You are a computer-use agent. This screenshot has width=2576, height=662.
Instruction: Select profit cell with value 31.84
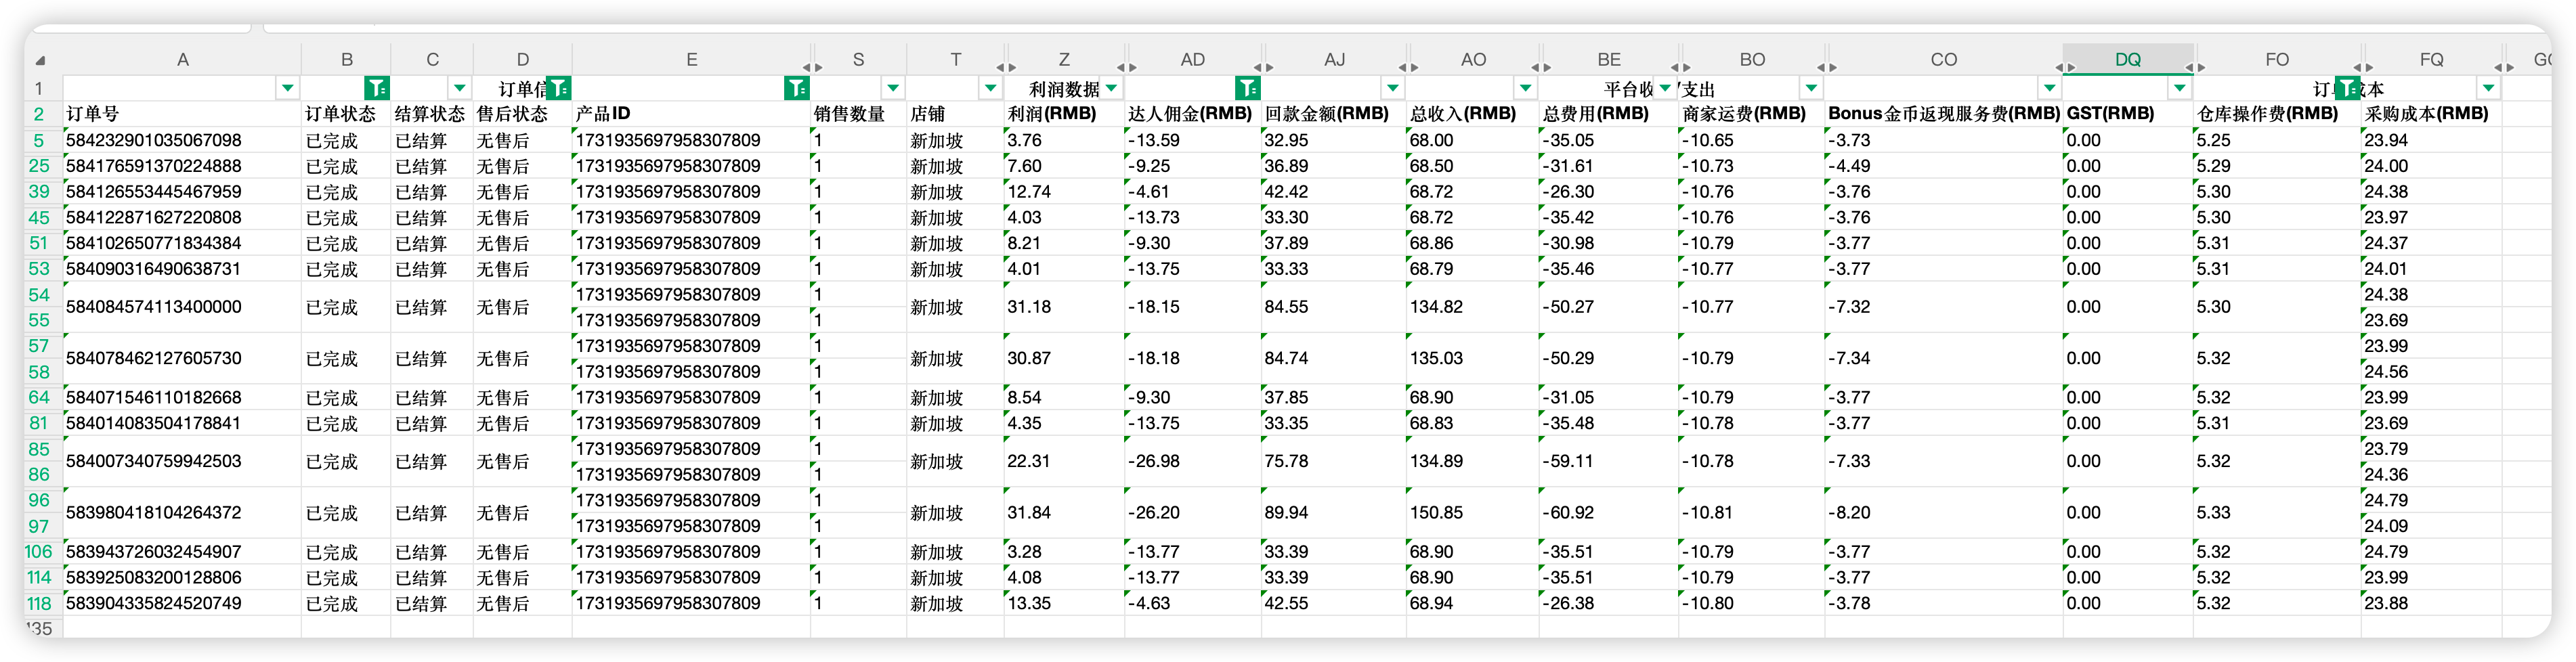(1064, 512)
